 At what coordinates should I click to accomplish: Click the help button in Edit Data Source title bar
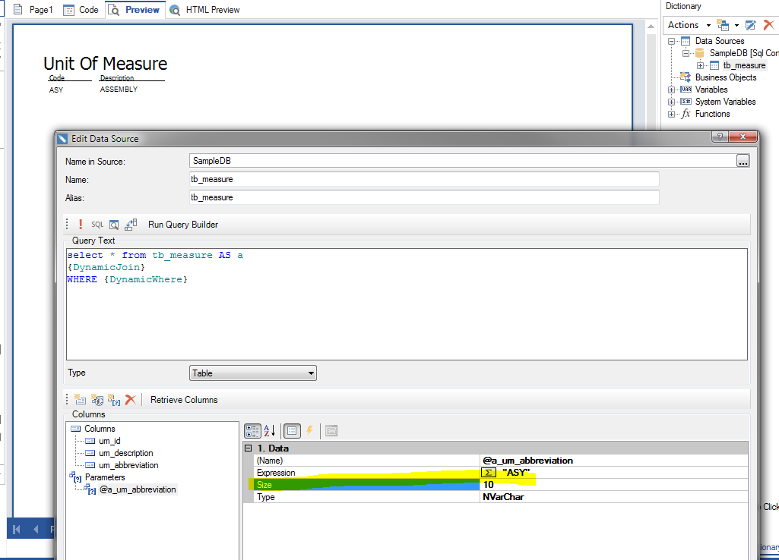[x=720, y=137]
